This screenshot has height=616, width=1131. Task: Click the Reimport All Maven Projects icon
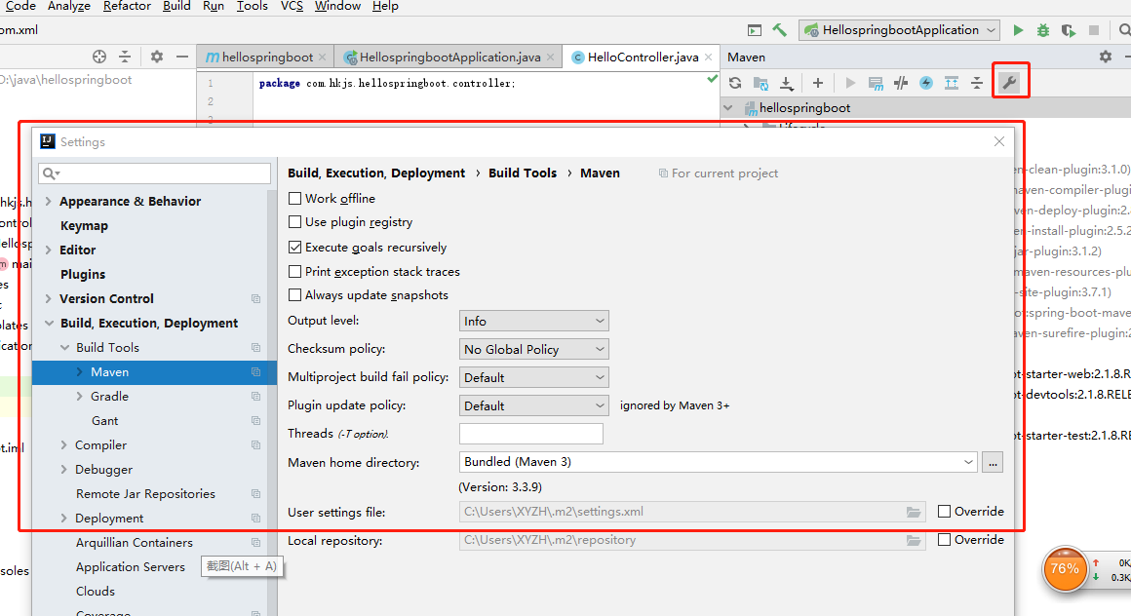coord(735,83)
